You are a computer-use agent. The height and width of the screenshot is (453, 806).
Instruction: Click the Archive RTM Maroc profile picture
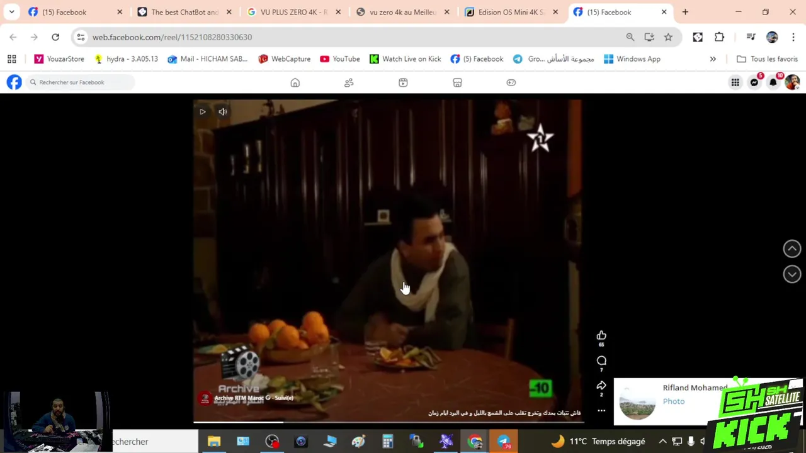[x=204, y=398]
